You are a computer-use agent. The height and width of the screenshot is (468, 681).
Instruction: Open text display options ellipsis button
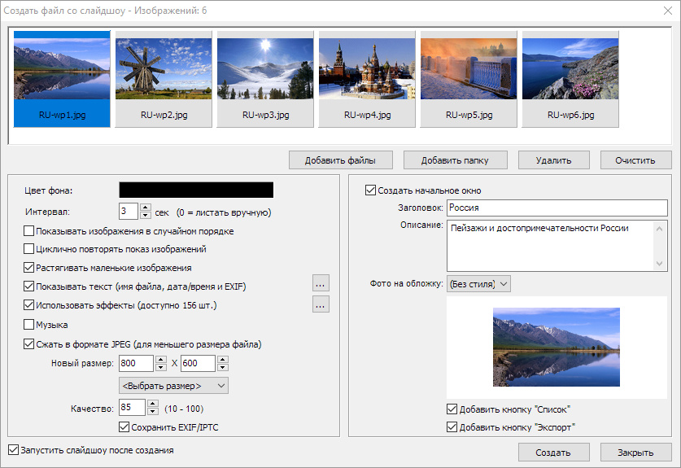pos(321,283)
